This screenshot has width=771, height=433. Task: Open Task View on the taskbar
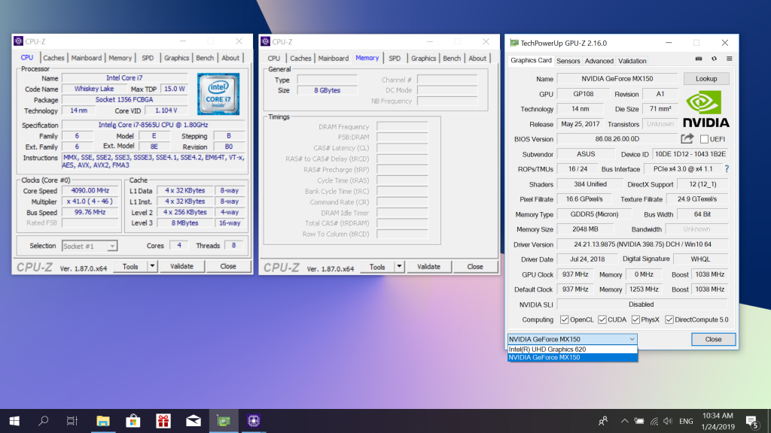click(72, 421)
